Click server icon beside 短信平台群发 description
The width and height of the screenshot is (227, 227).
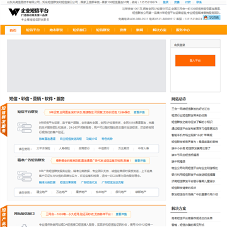pos(24,127)
